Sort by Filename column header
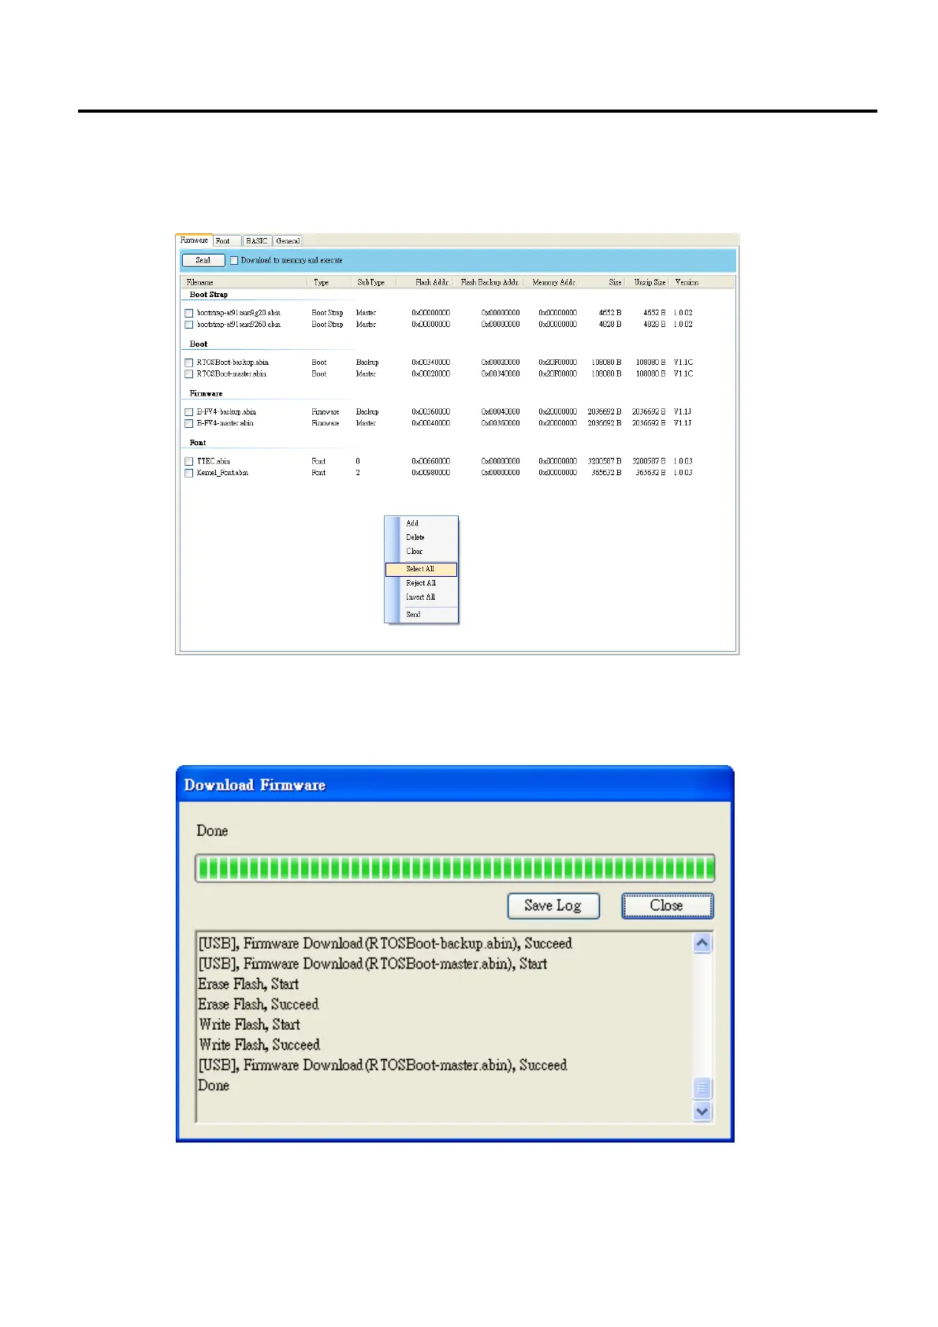 click(244, 282)
